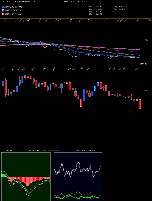Click the previous open value 444.15
Image resolution: width=152 pixels, height=201 pixels.
click(x=99, y=7)
